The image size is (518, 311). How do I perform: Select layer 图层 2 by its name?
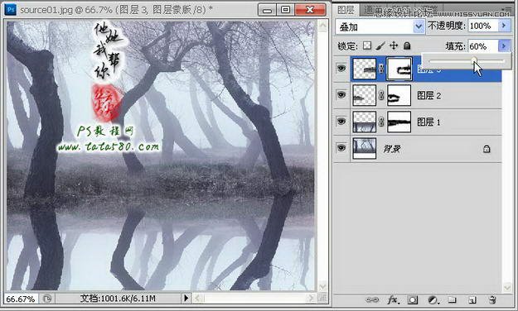tap(428, 96)
